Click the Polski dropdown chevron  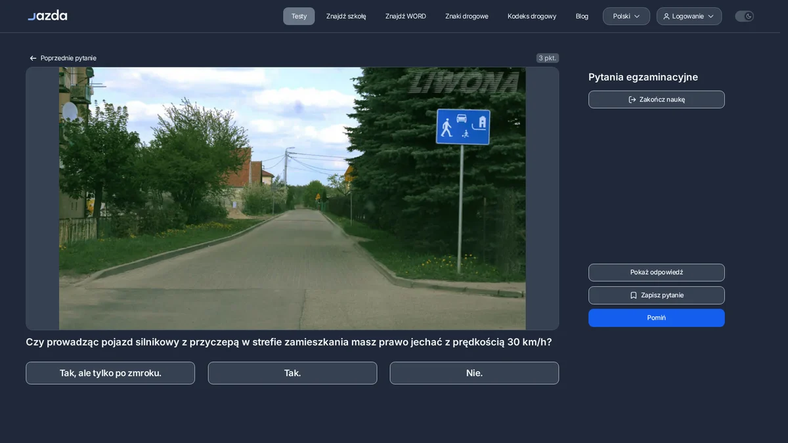(637, 16)
